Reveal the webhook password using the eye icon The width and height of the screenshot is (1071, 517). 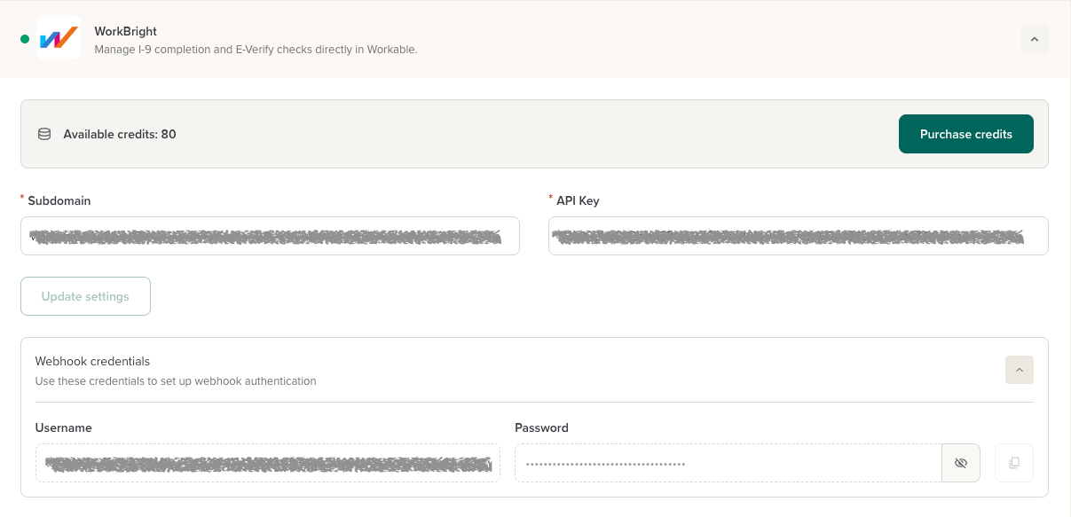pos(960,463)
